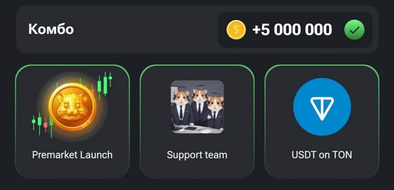This screenshot has width=394, height=190.
Task: Tap the right hamster in support picture
Action: pos(215,111)
